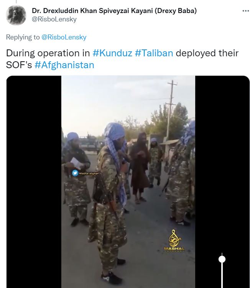Click the (Drexy Baba) part of the name

pos(176,11)
